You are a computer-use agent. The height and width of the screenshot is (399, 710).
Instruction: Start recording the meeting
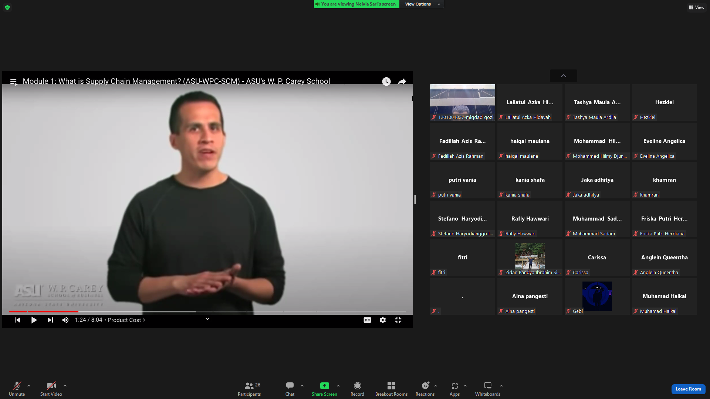tap(357, 389)
